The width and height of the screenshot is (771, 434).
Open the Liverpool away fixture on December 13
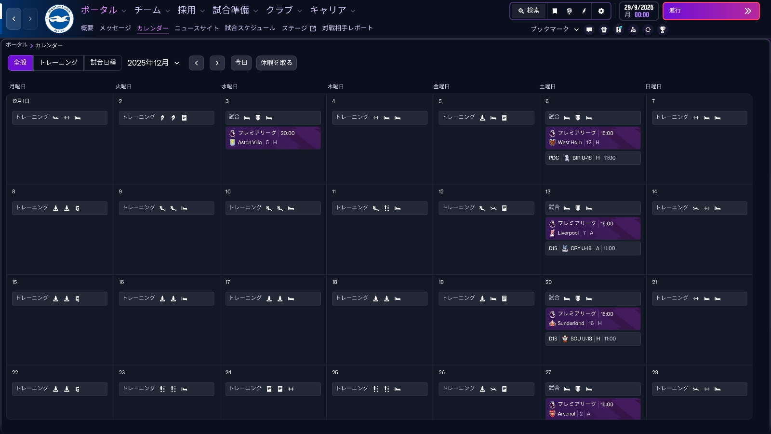[593, 228]
